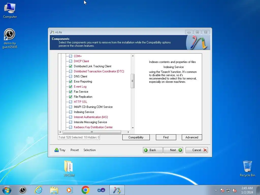
Task: Open Windows Explorer from taskbar
Action: (x=54, y=190)
